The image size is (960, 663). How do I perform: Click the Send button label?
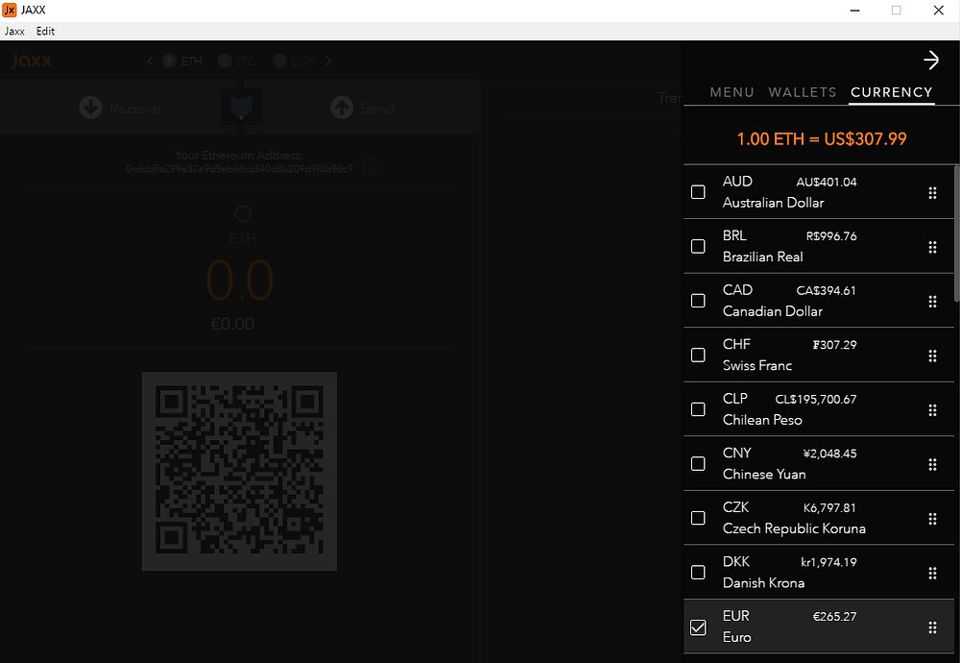377,109
